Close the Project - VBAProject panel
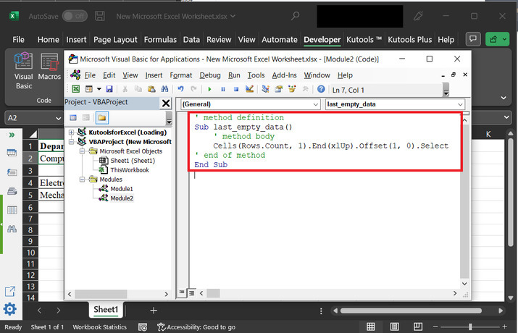 (x=166, y=104)
